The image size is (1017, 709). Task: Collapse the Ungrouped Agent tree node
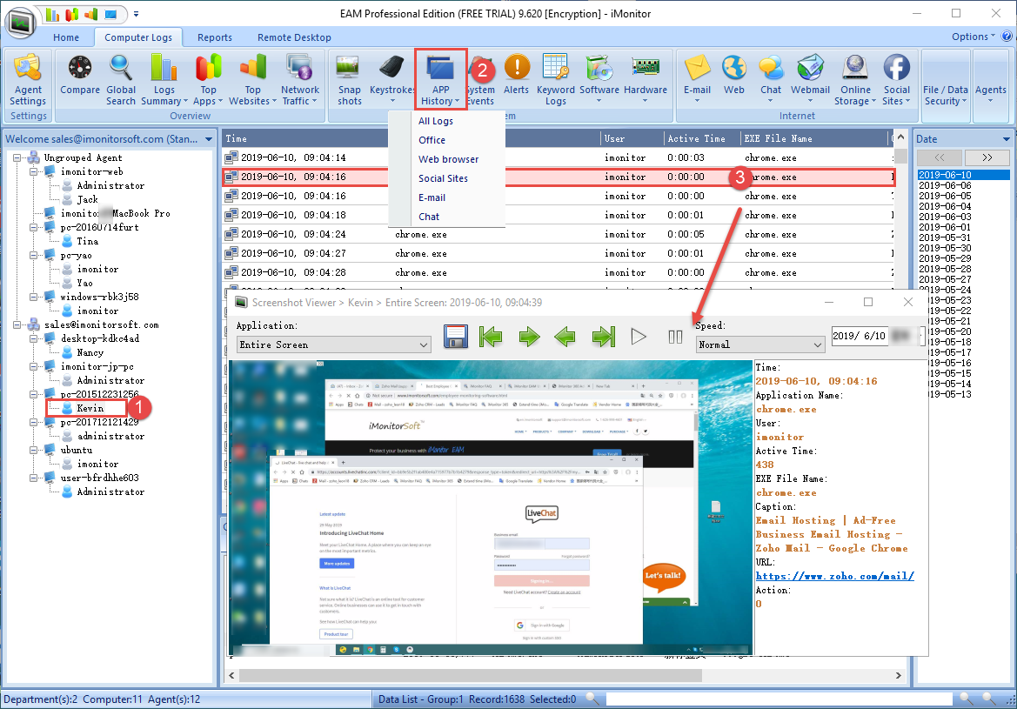[17, 157]
